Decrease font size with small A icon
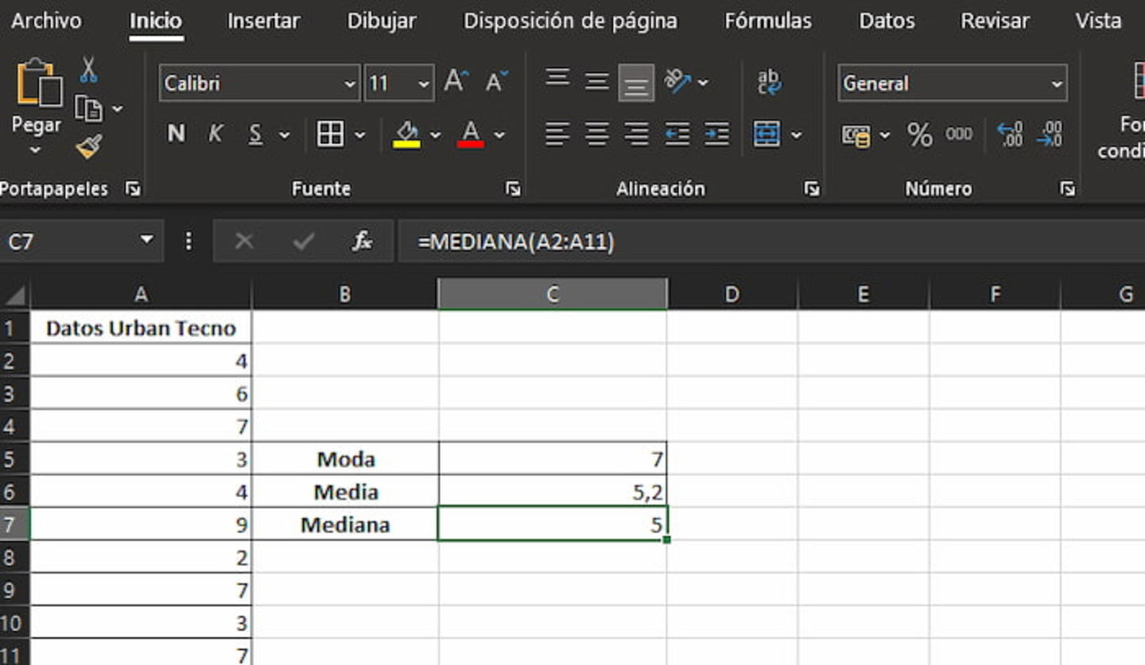Viewport: 1145px width, 665px height. point(497,81)
